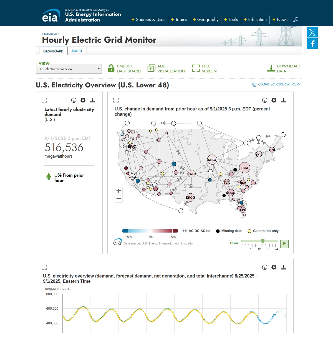Switch to the About tab

(77, 51)
